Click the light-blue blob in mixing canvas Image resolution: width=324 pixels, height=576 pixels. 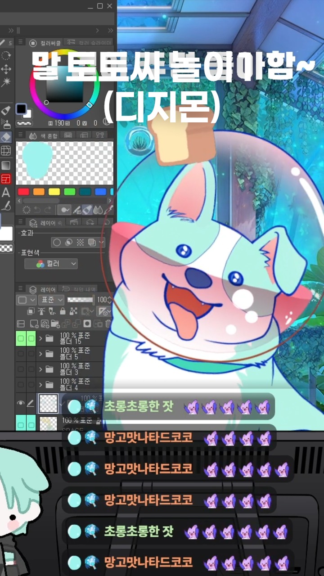(37, 160)
